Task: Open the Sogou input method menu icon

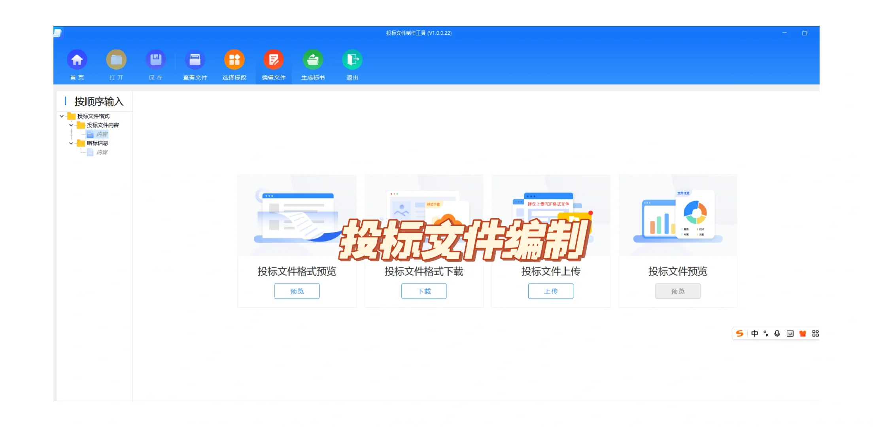Action: [739, 333]
